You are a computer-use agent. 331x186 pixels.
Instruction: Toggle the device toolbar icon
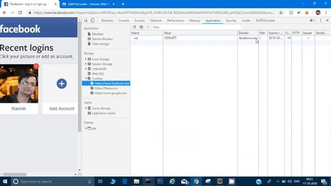tap(92, 21)
